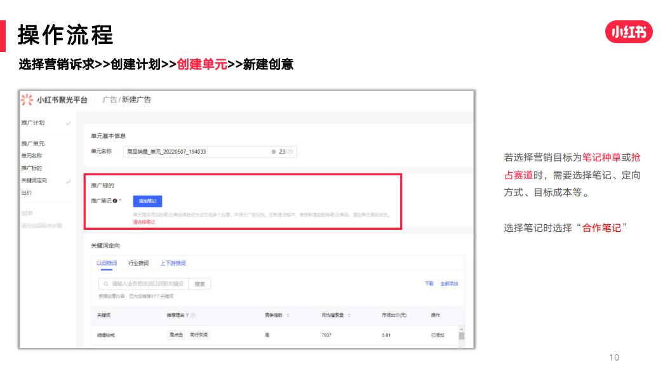Viewport: 663px width, 369px height.
Task: Sort by 月均搜索量 using its sort arrows
Action: [x=349, y=315]
